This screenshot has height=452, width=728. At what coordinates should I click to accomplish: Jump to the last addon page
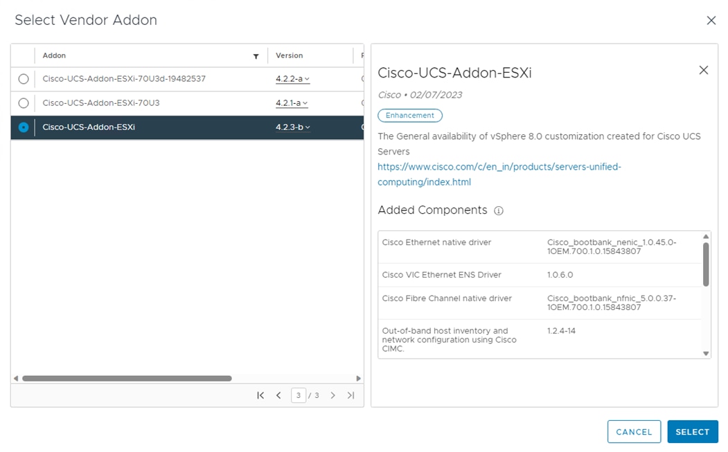click(x=350, y=395)
